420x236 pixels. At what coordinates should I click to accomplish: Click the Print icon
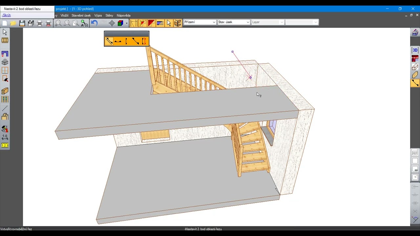click(x=40, y=23)
